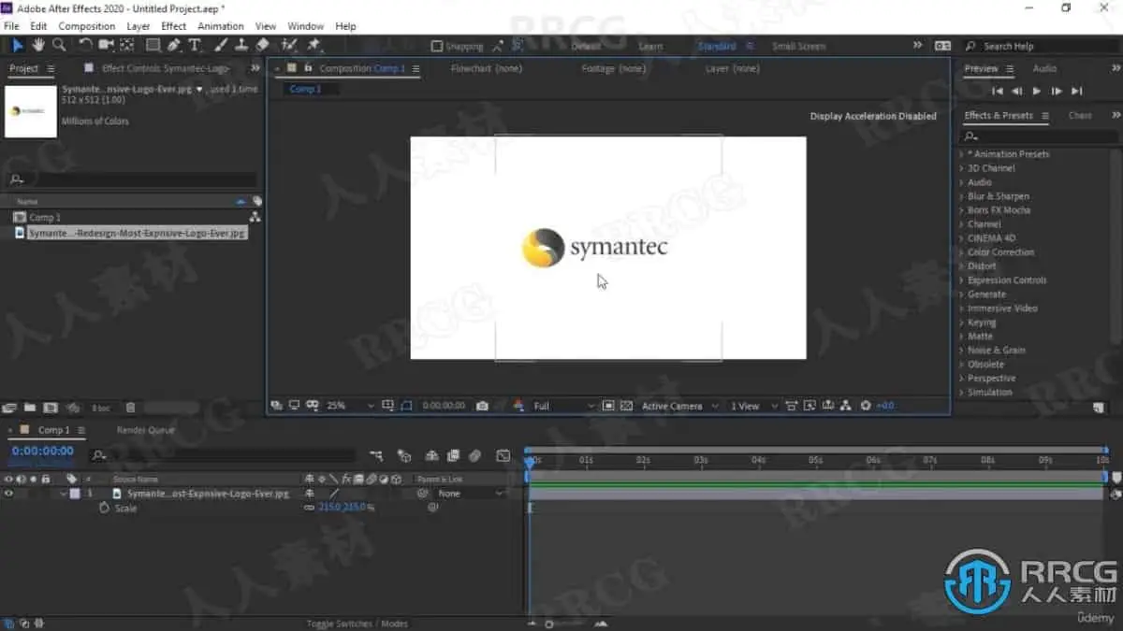Viewport: 1123px width, 631px height.
Task: Select the Hand tool
Action: pyautogui.click(x=38, y=45)
